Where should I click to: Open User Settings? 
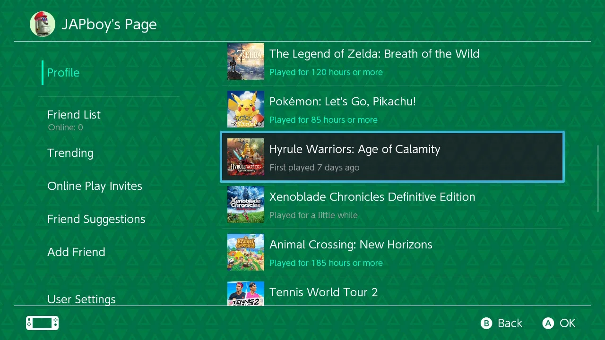pyautogui.click(x=81, y=299)
